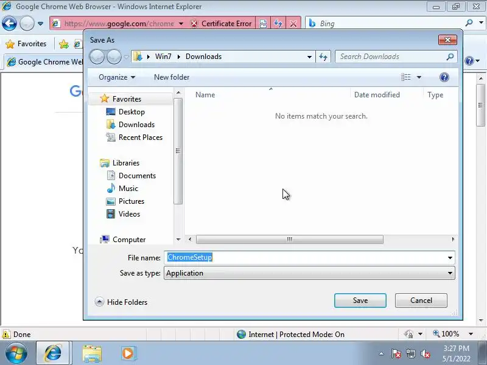This screenshot has height=365, width=487.
Task: Open the IE recent pages dropdown
Action: (x=40, y=24)
